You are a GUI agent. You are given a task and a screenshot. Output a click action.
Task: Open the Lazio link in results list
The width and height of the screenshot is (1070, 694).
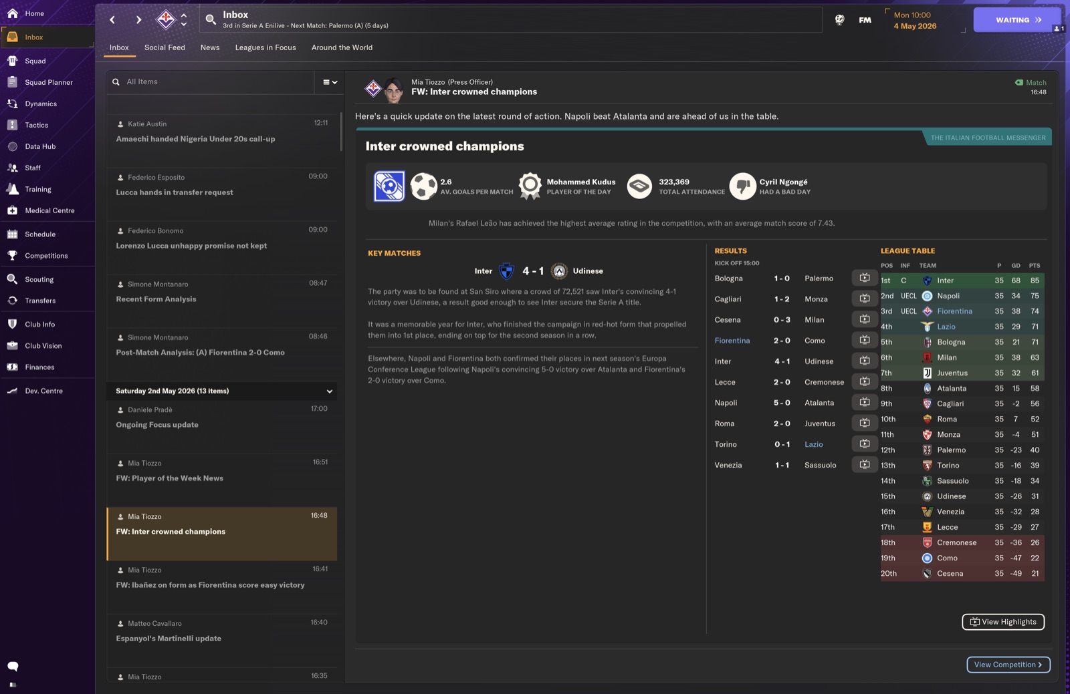pos(813,444)
